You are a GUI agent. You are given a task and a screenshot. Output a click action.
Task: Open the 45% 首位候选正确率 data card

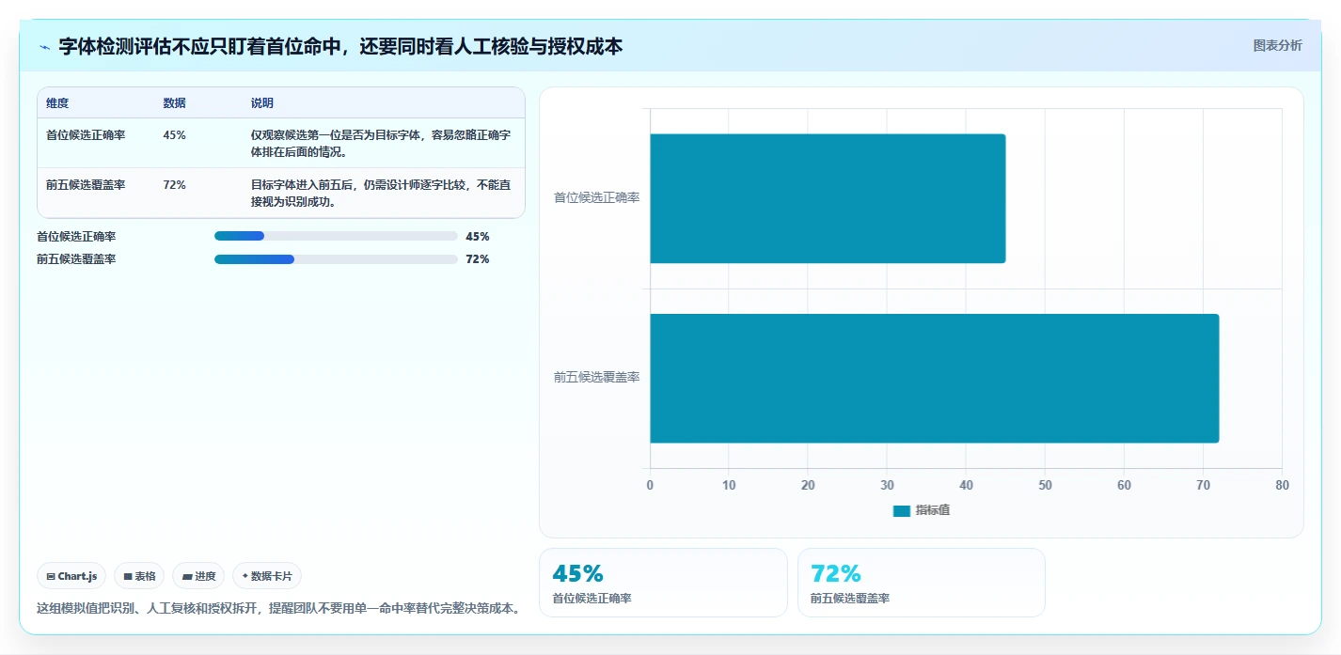663,583
